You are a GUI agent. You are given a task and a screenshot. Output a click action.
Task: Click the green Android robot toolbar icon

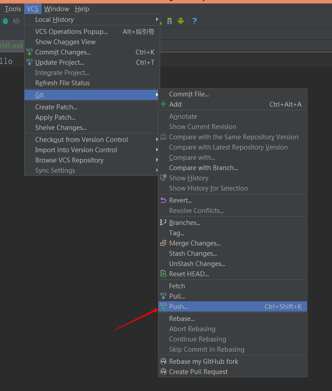[181, 21]
